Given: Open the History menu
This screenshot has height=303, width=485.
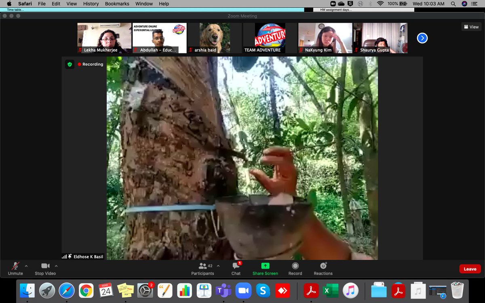Looking at the screenshot, I should point(91,4).
